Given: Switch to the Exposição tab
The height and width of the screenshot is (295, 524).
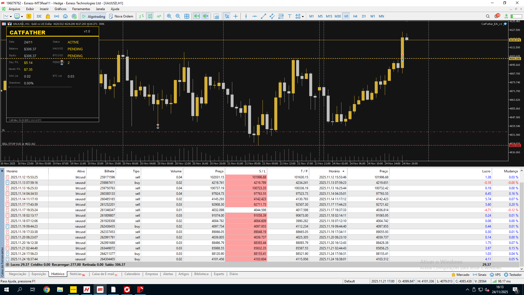Looking at the screenshot, I should 38,274.
